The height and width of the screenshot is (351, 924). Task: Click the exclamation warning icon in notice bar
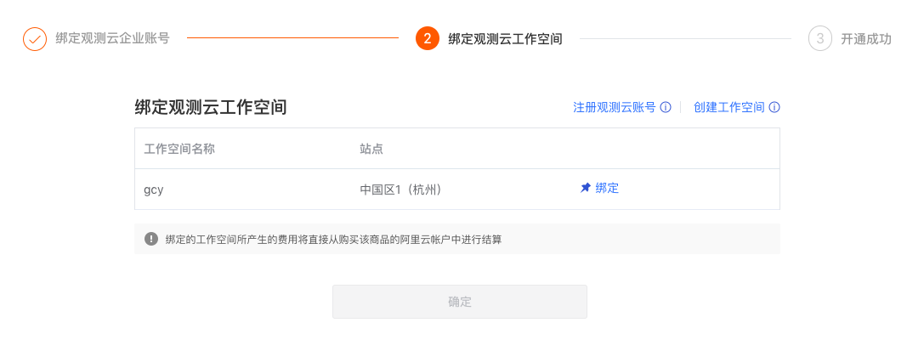[151, 239]
